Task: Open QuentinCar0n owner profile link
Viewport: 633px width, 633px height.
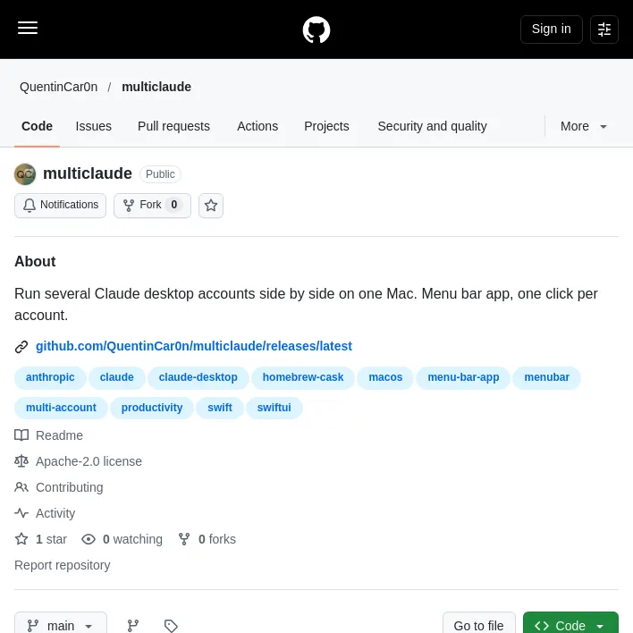Action: point(58,87)
